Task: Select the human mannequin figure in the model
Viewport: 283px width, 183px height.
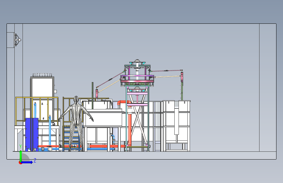Action: coord(76,123)
